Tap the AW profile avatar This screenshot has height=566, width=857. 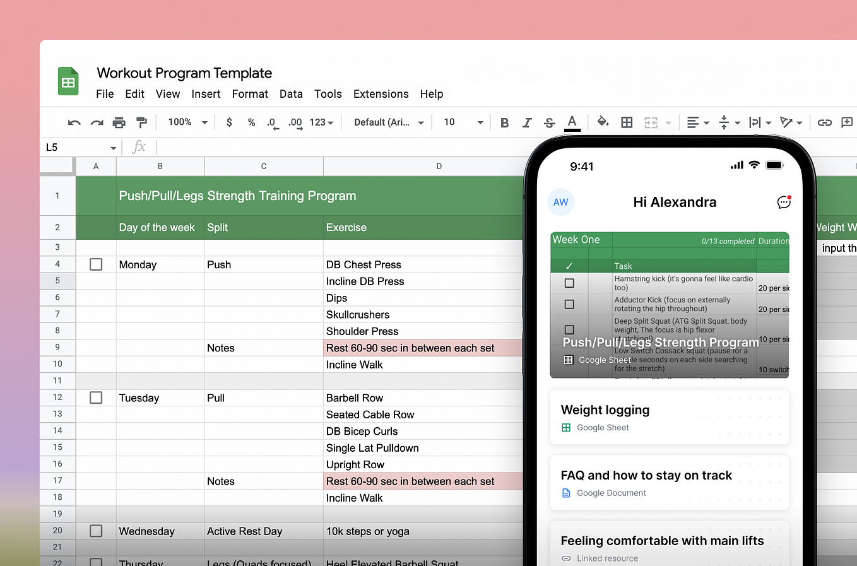tap(560, 202)
